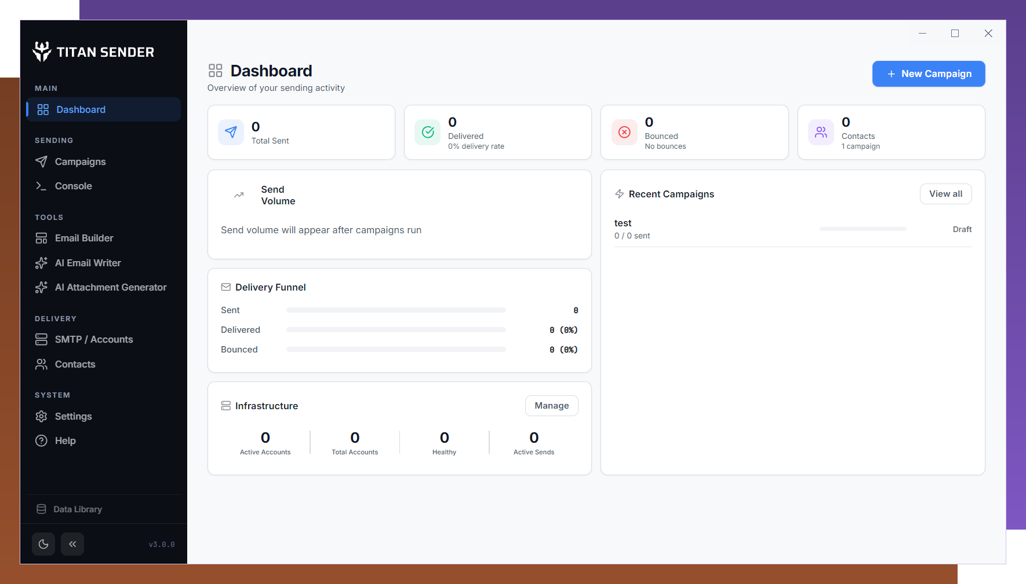Open the Console from the sidebar
Viewport: 1026px width, 584px height.
point(72,186)
